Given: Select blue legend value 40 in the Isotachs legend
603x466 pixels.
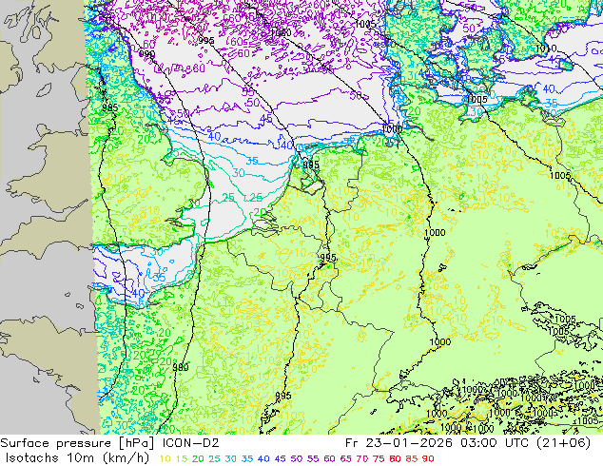Looking at the screenshot, I should click(263, 458).
